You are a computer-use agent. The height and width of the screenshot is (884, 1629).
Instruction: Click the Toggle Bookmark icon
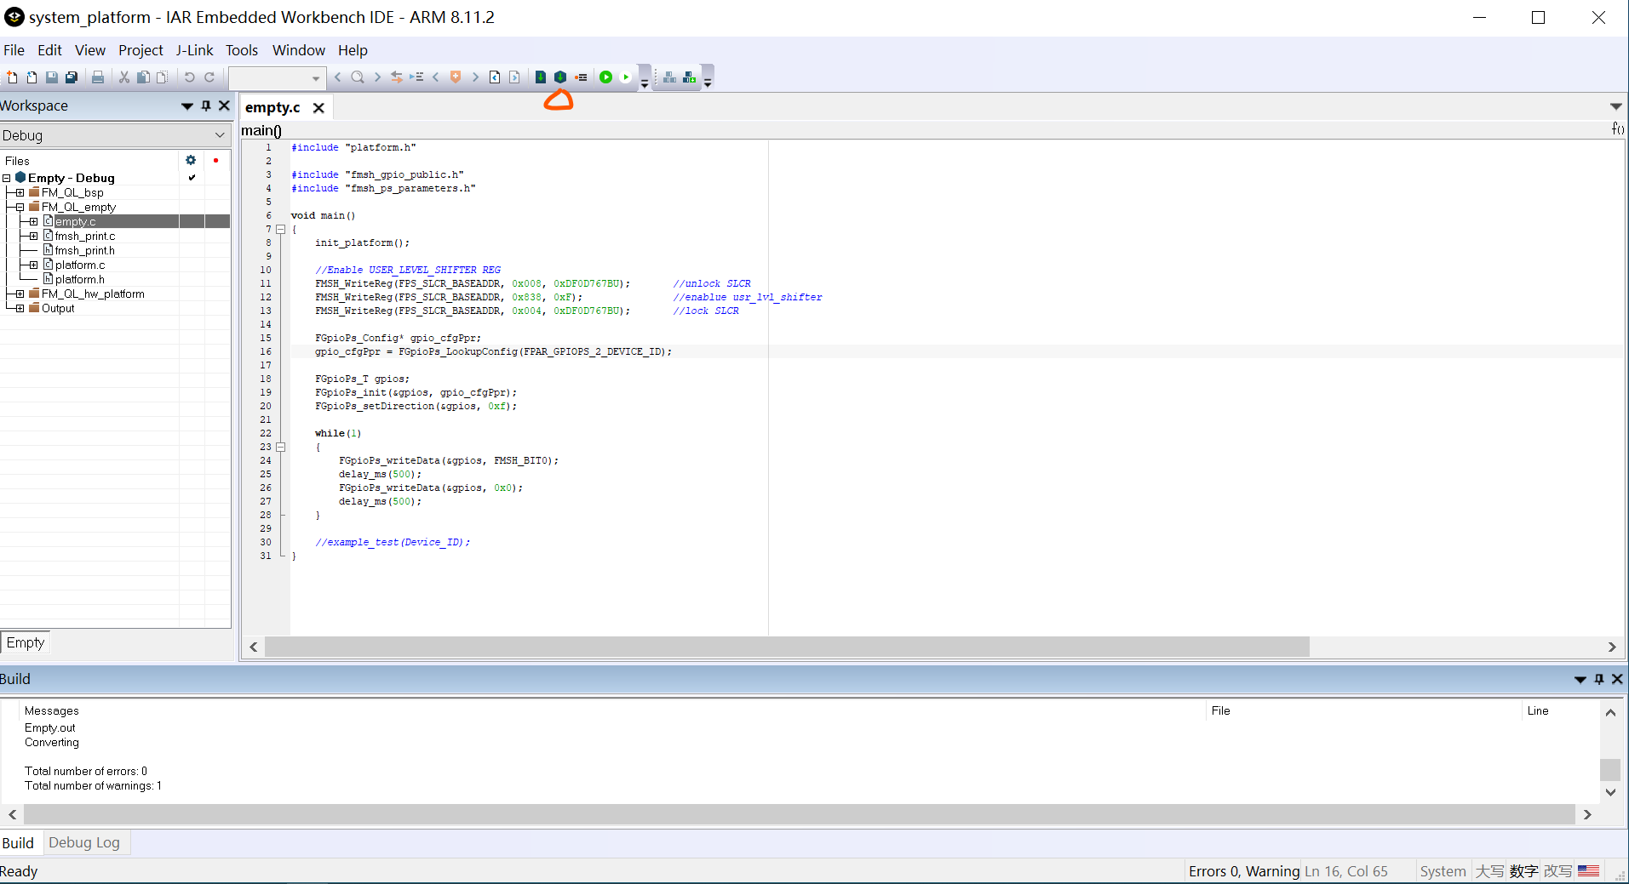(456, 77)
